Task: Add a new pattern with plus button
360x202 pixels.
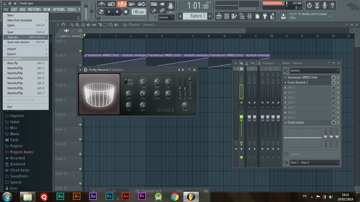Action: [x=210, y=16]
